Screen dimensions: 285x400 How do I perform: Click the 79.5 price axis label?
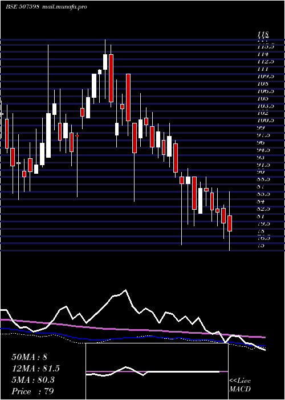click(x=264, y=224)
